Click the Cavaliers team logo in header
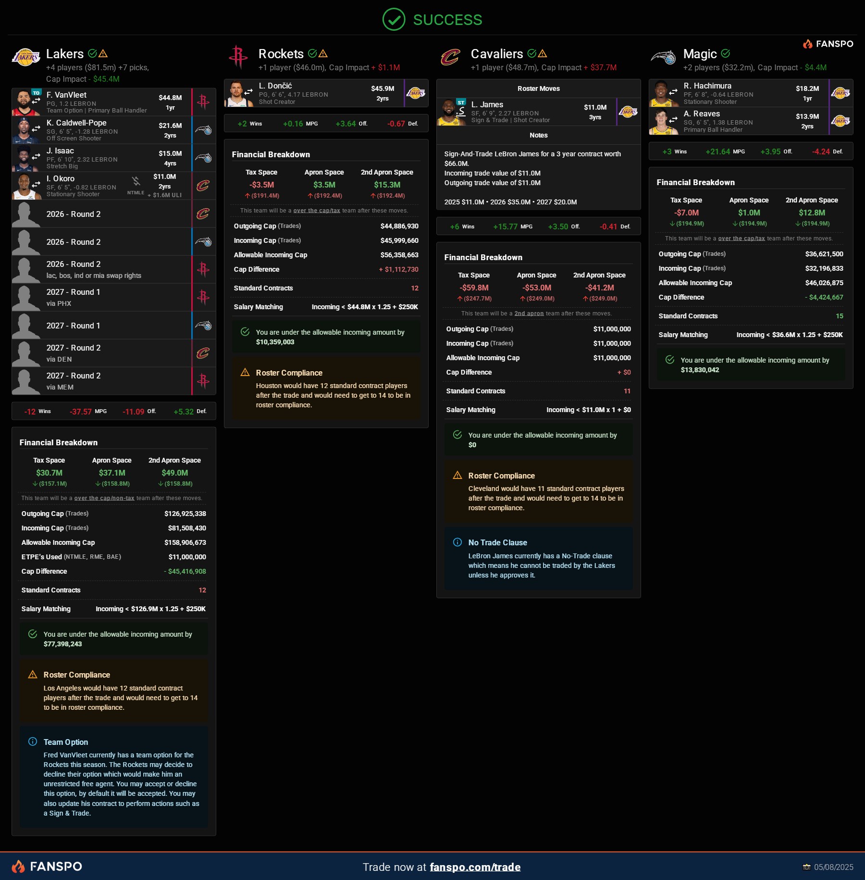 pyautogui.click(x=450, y=58)
